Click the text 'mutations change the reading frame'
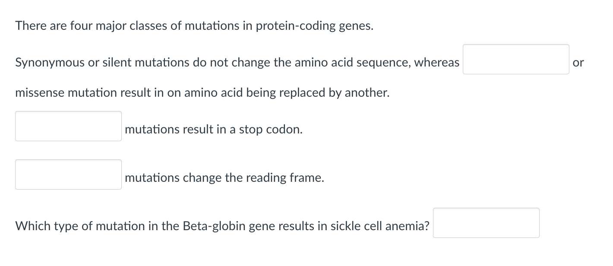 tap(224, 177)
